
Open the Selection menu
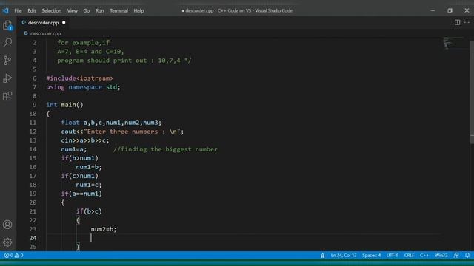click(x=51, y=10)
